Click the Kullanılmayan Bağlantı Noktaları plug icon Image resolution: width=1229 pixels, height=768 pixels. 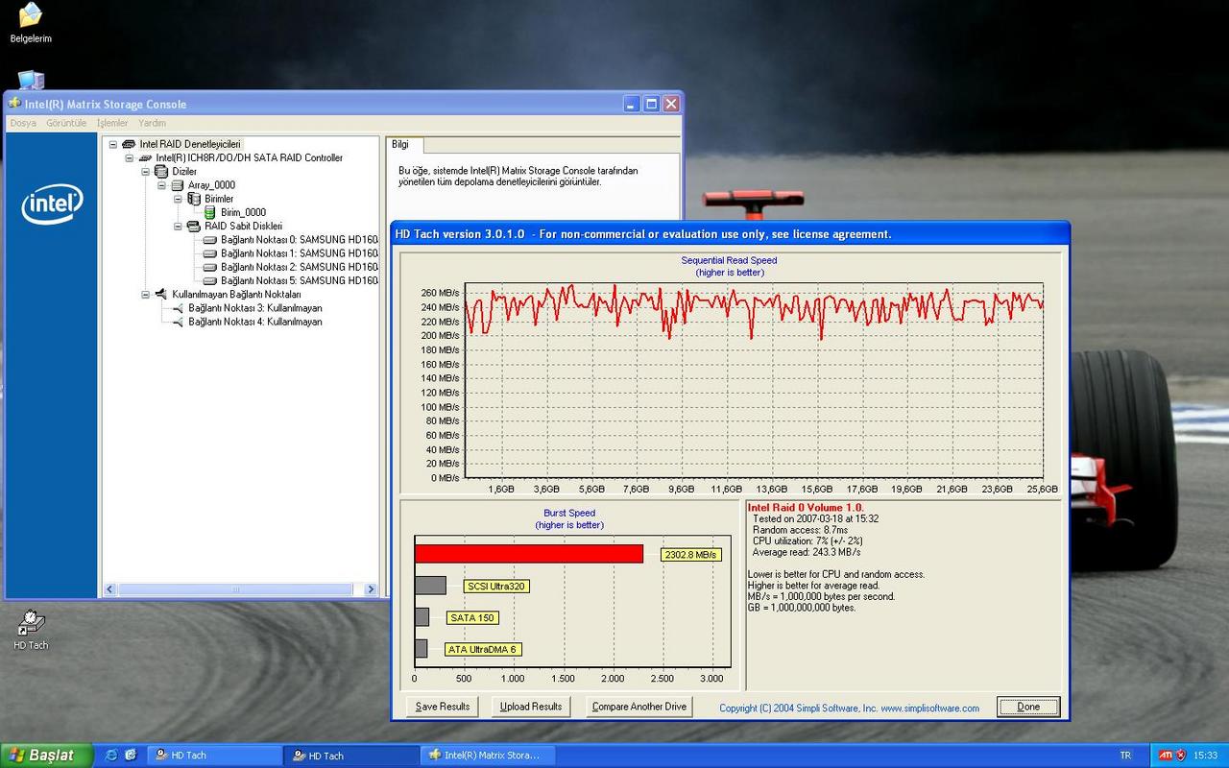coord(161,295)
